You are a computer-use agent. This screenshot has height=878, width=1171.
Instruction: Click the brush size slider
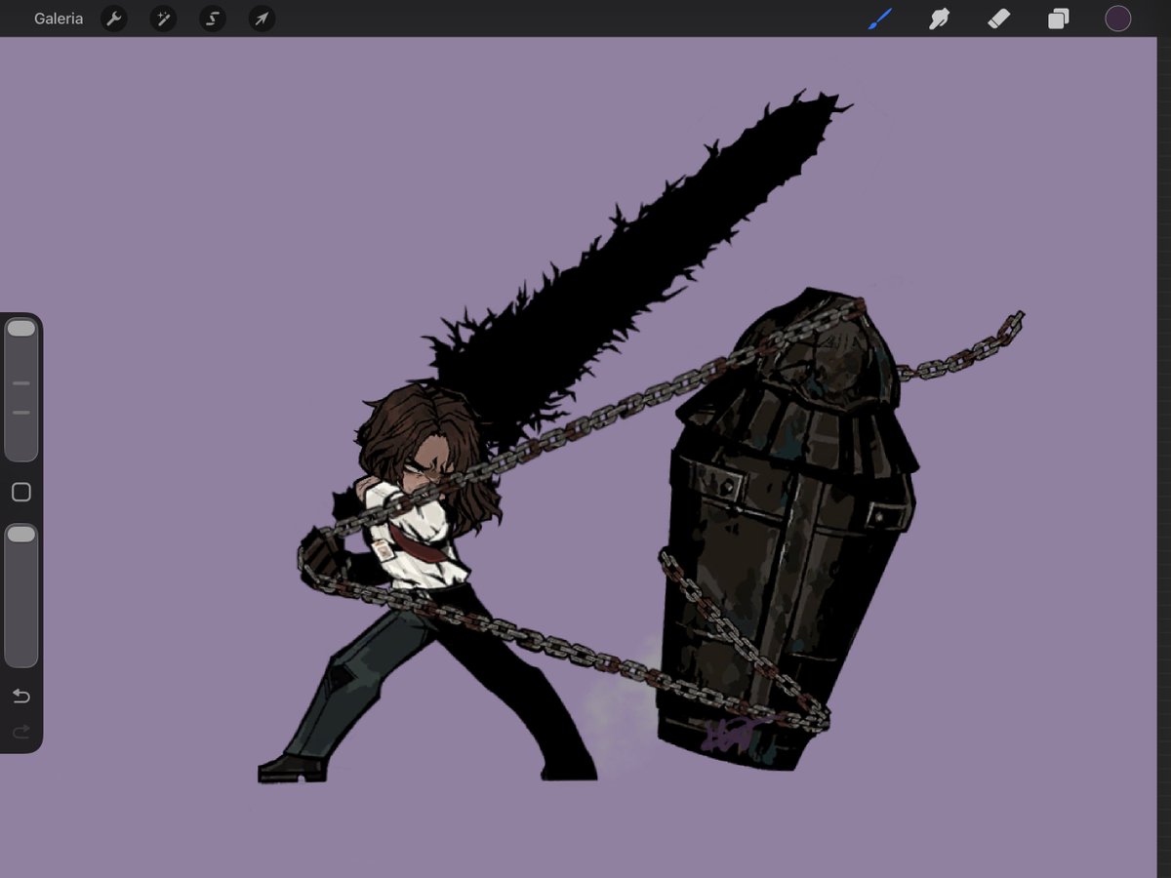20,390
